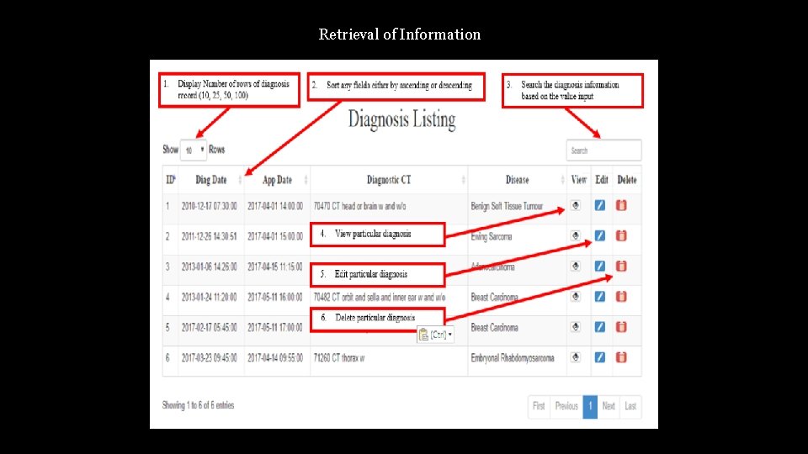
Task: View diagnosis in row ID 4
Action: point(576,297)
